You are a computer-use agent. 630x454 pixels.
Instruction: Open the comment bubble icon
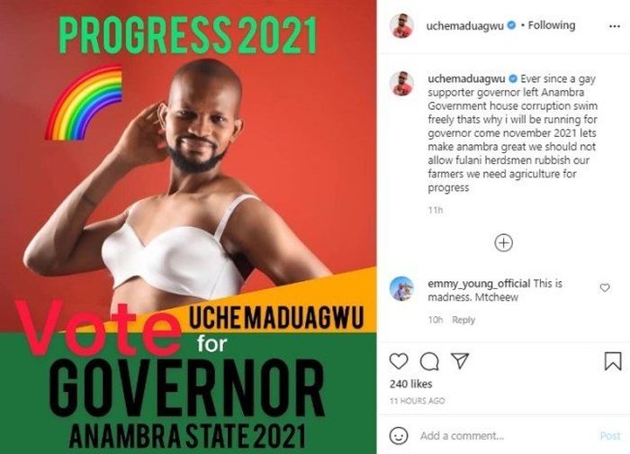[x=429, y=361]
